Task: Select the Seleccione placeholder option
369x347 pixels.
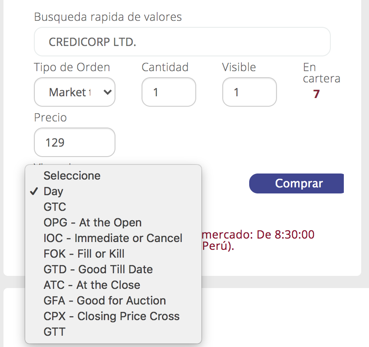Action: 113,176
